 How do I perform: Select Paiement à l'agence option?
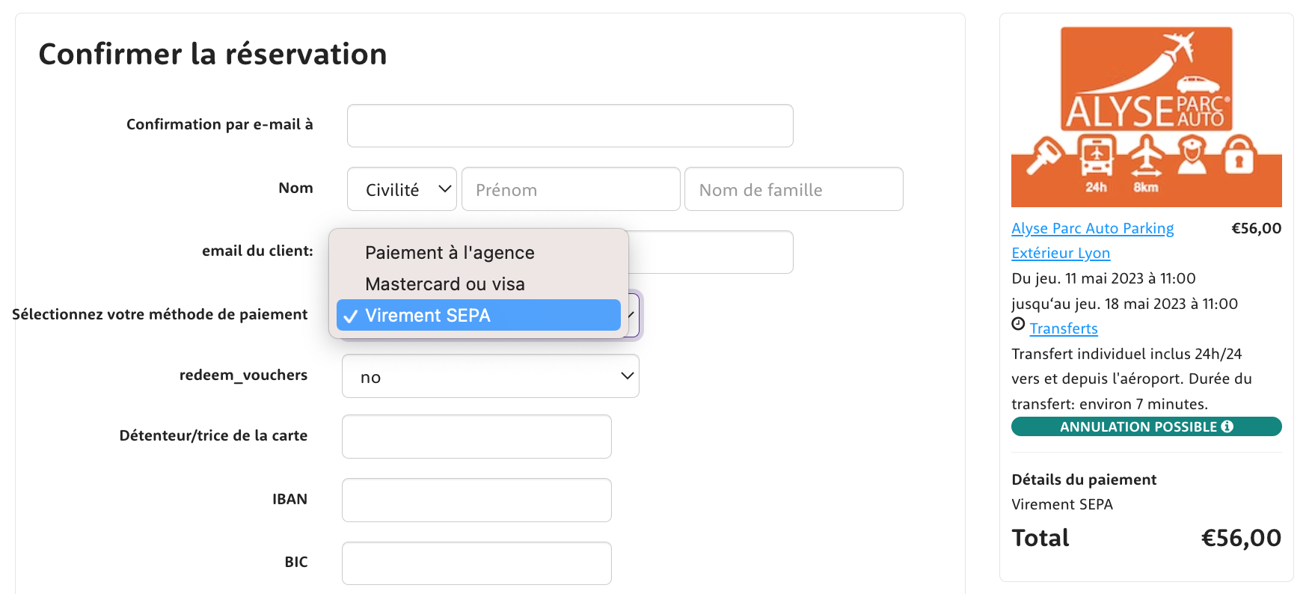pyautogui.click(x=450, y=253)
